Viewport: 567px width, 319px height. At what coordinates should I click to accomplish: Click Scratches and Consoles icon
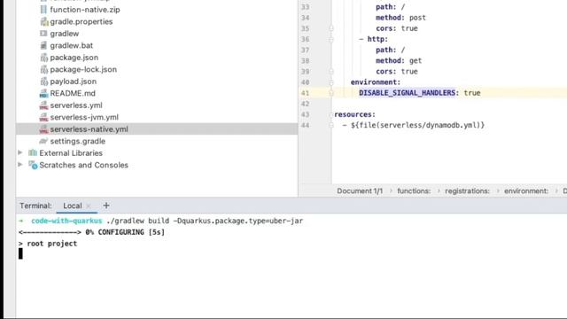(x=33, y=165)
